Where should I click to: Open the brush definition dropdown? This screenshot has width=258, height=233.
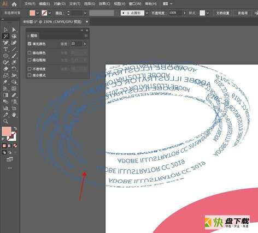[x=146, y=13]
